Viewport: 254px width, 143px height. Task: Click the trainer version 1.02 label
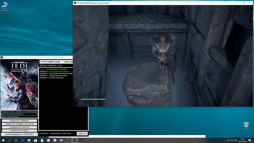coord(50,66)
